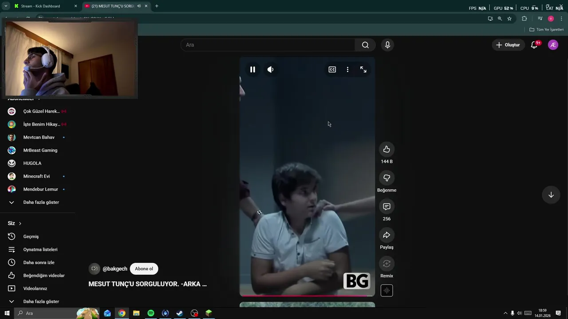Expand the Short to fullscreen
This screenshot has height=319, width=568.
pyautogui.click(x=363, y=70)
